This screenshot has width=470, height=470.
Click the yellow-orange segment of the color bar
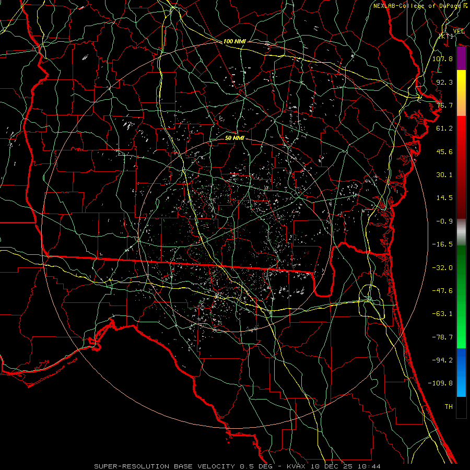(461, 93)
